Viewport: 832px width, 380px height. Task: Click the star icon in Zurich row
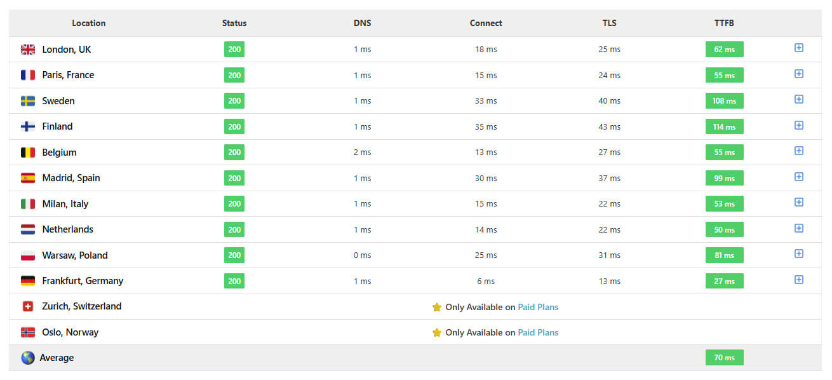point(437,307)
